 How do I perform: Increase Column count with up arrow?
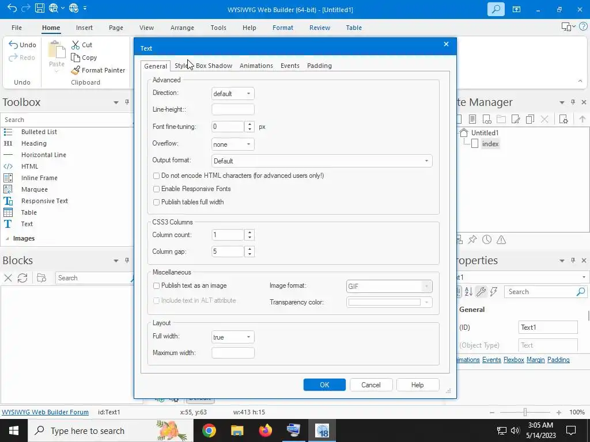pos(249,233)
